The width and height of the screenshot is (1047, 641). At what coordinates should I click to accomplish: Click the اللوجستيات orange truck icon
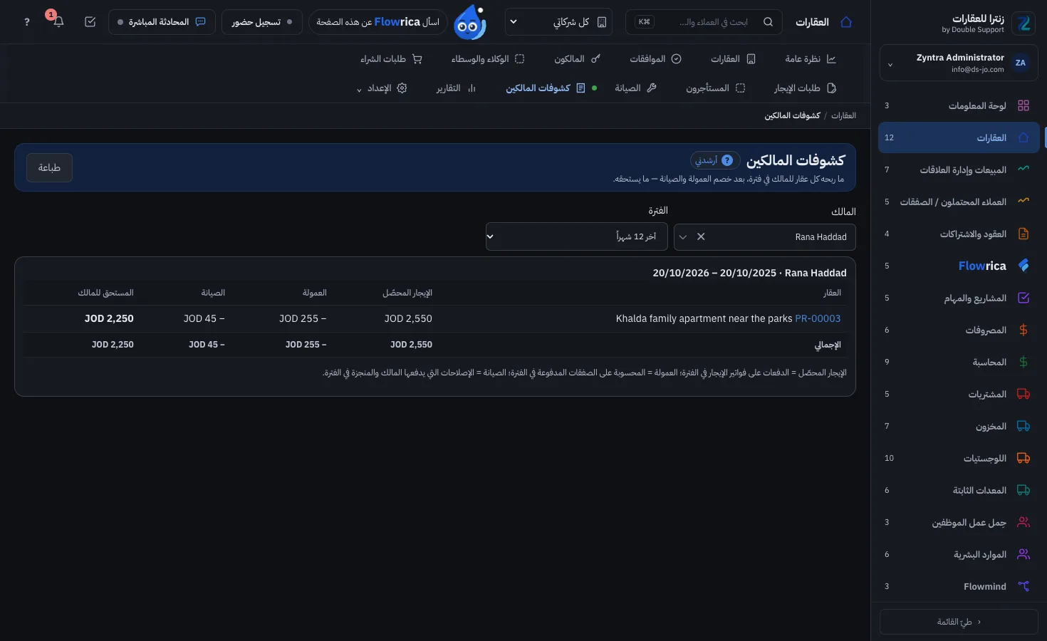[x=1023, y=458]
